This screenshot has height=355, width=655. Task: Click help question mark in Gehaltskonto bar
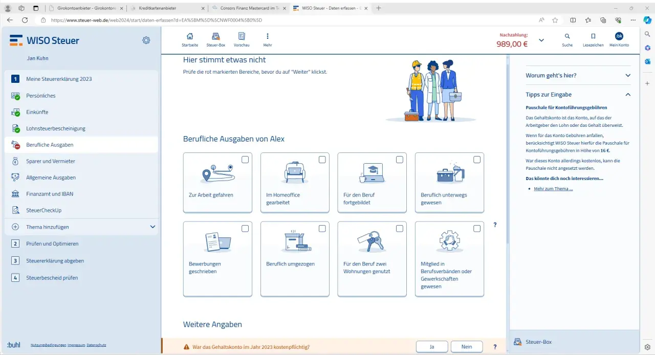tap(495, 347)
